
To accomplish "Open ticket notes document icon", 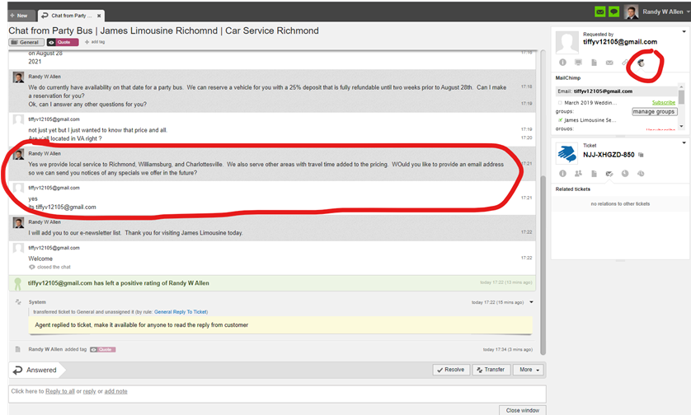I will click(594, 174).
